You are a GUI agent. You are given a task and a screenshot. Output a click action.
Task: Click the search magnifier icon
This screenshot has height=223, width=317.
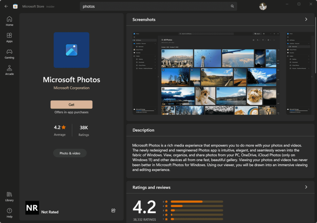pos(232,6)
